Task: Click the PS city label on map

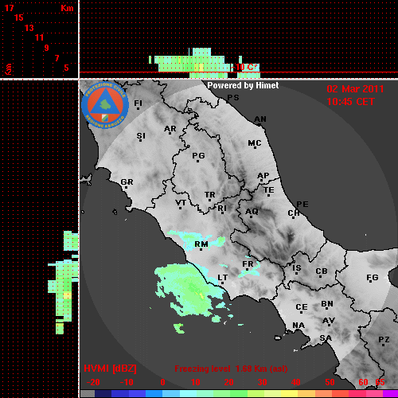Action: click(233, 98)
